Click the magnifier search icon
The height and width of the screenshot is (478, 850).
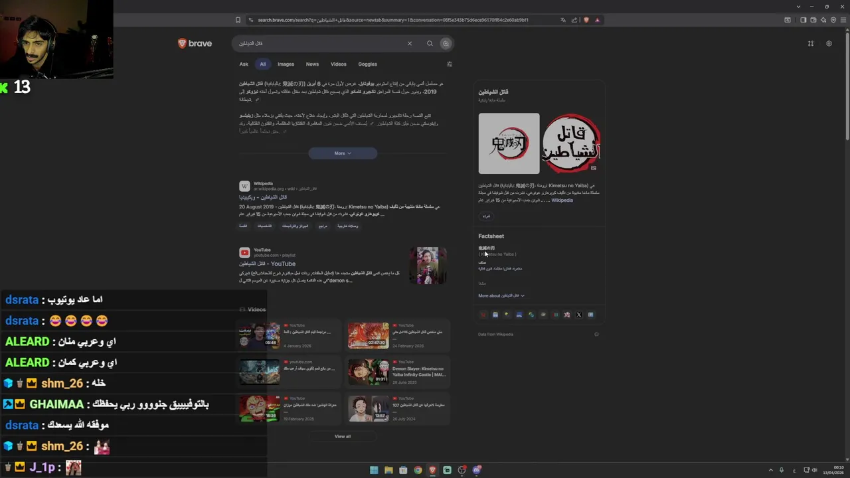tap(430, 43)
